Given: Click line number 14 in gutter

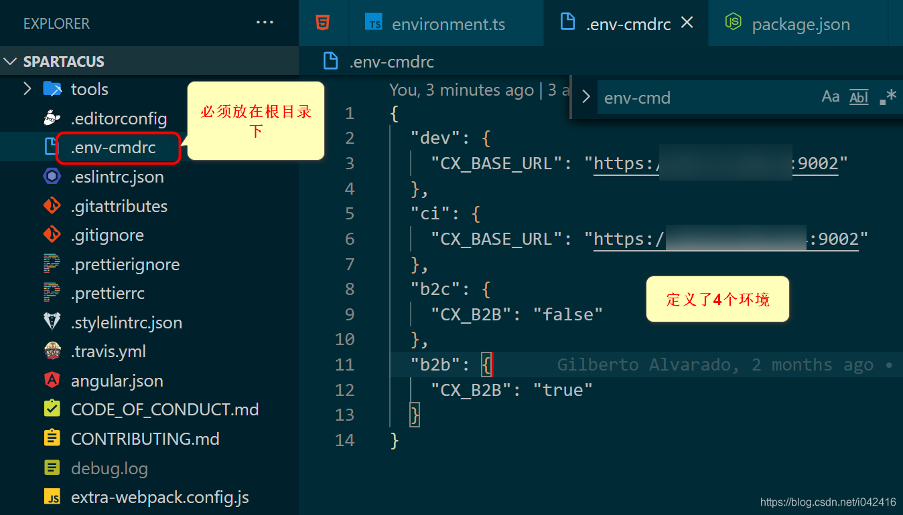Looking at the screenshot, I should [344, 440].
